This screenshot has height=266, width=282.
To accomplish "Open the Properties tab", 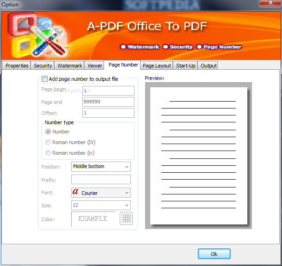I will (17, 66).
